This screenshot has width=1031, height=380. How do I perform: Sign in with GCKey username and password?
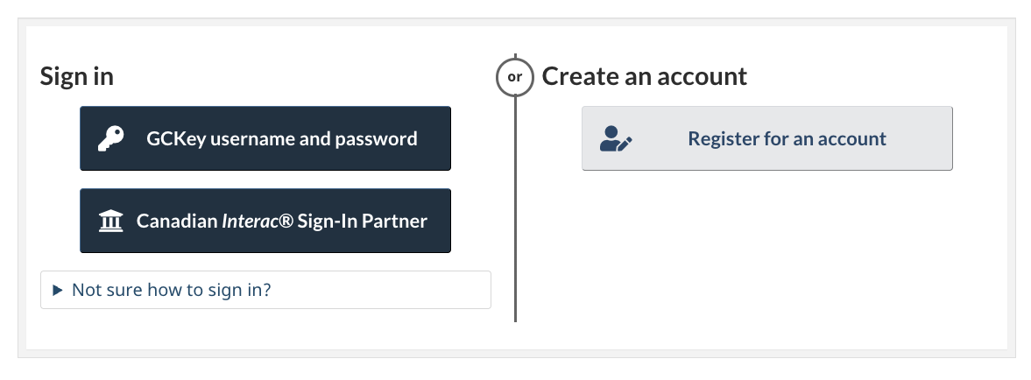click(265, 138)
